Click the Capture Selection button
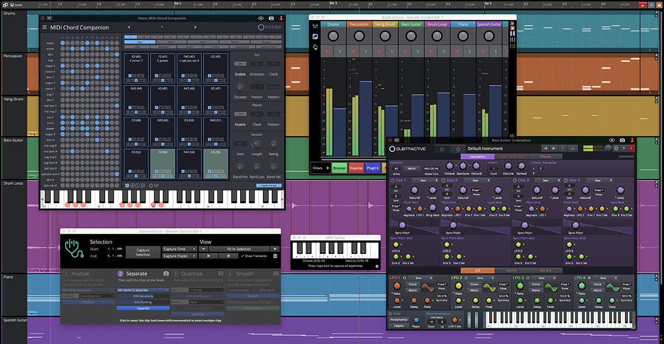The image size is (664, 344). pyautogui.click(x=143, y=252)
